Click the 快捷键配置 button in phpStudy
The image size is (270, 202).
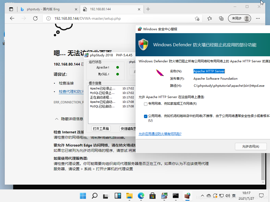(x=128, y=128)
